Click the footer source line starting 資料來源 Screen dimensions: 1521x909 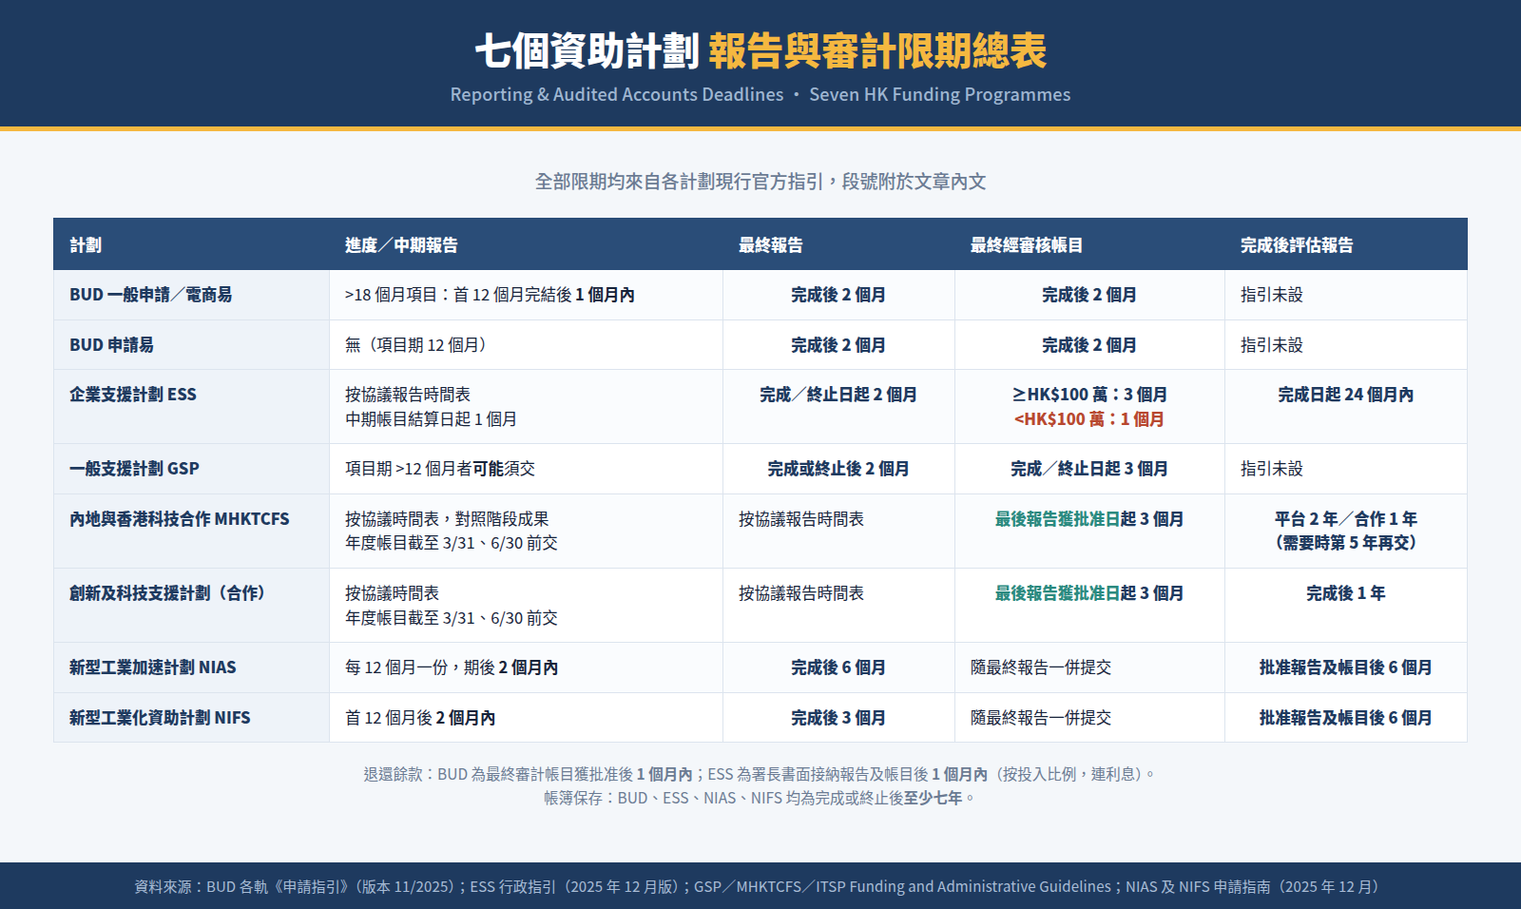click(760, 886)
